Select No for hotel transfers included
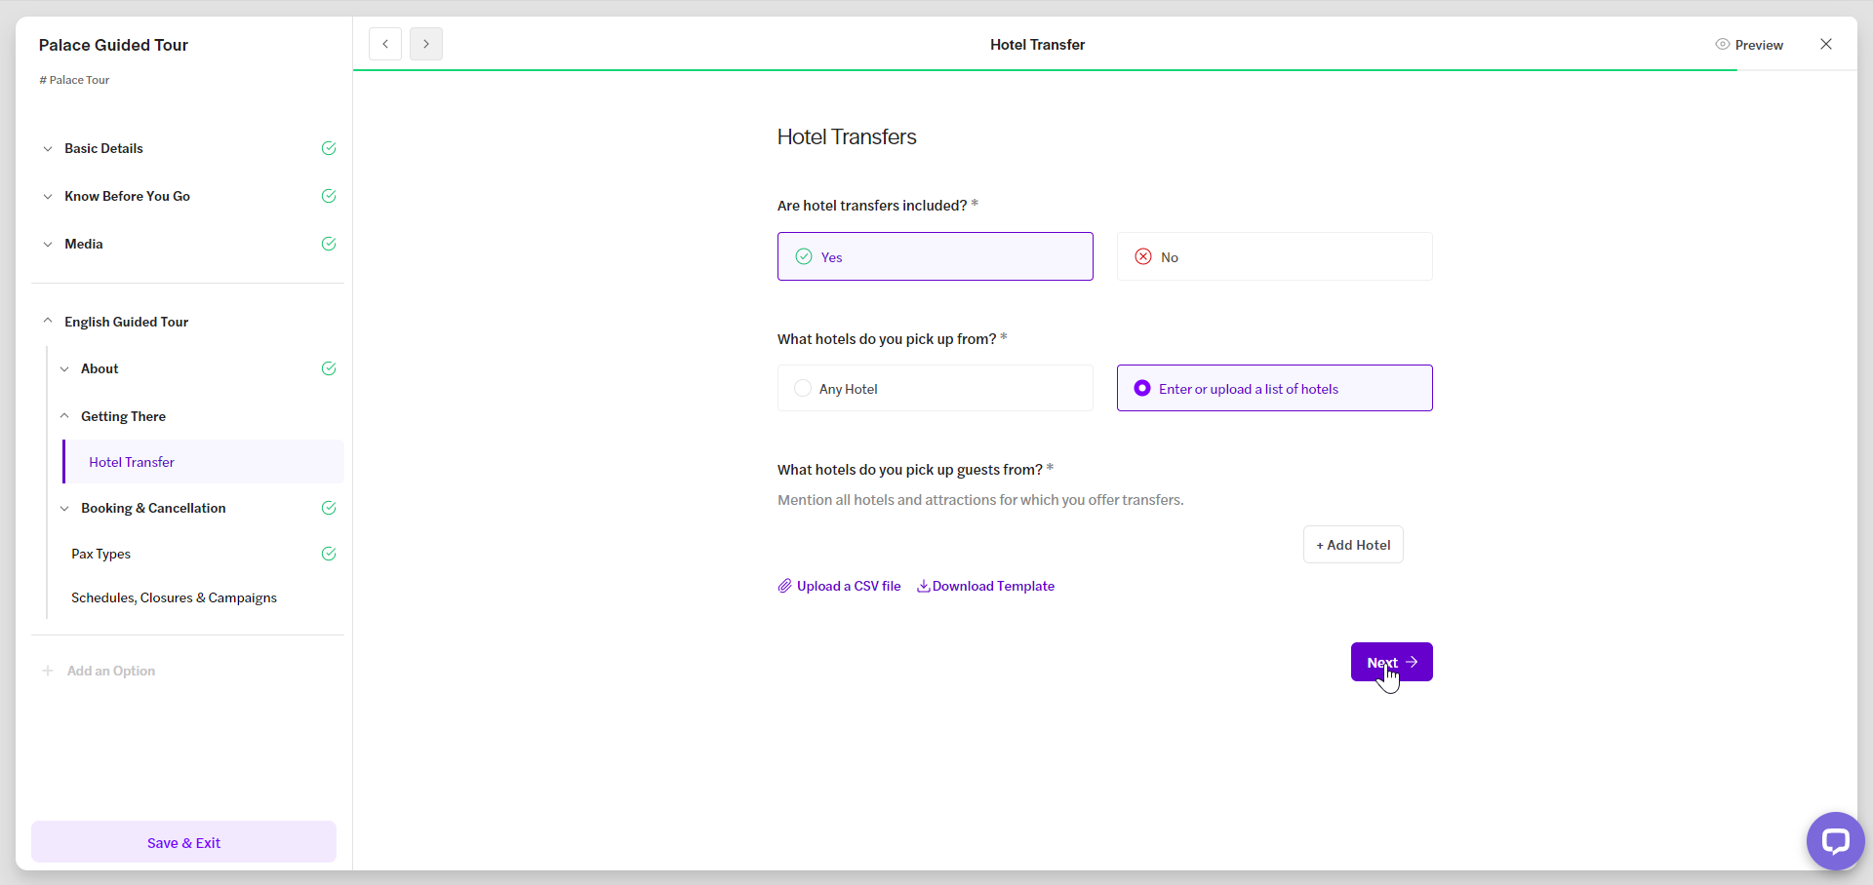Viewport: 1873px width, 885px height. point(1275,256)
